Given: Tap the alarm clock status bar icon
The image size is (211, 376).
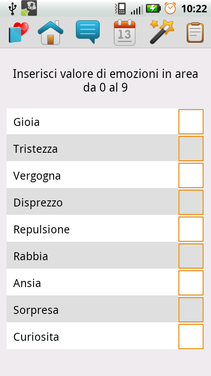Looking at the screenshot, I should click(x=170, y=8).
